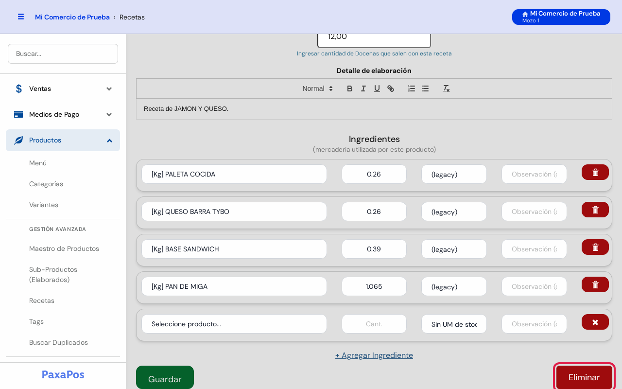This screenshot has width=622, height=389.
Task: Open the Seleccione producto dropdown
Action: 234,324
